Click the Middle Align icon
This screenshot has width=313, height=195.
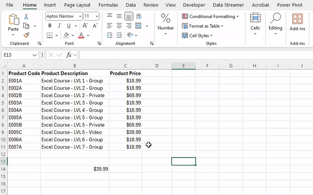coord(119,16)
